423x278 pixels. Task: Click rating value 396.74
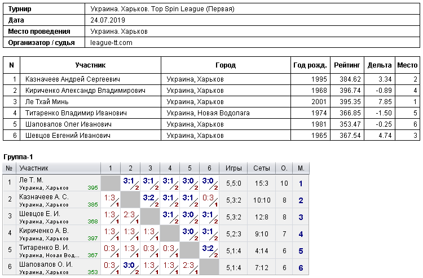350,91
